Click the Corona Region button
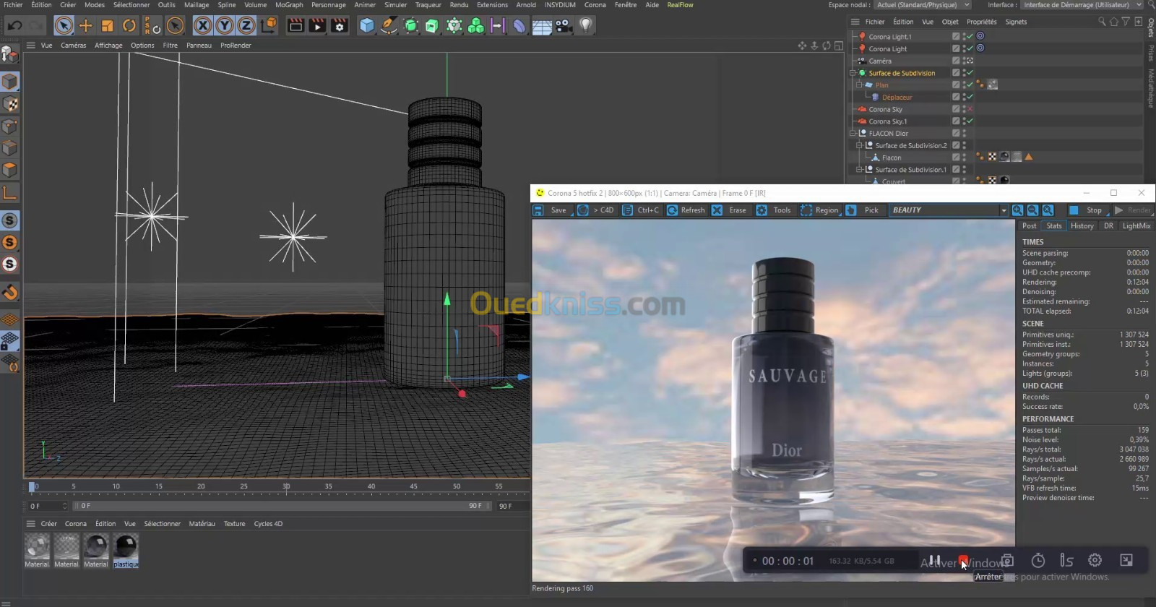The height and width of the screenshot is (607, 1156). click(x=820, y=210)
